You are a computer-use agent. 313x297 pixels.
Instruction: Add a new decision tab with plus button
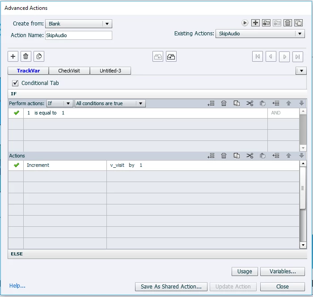[x=13, y=56]
